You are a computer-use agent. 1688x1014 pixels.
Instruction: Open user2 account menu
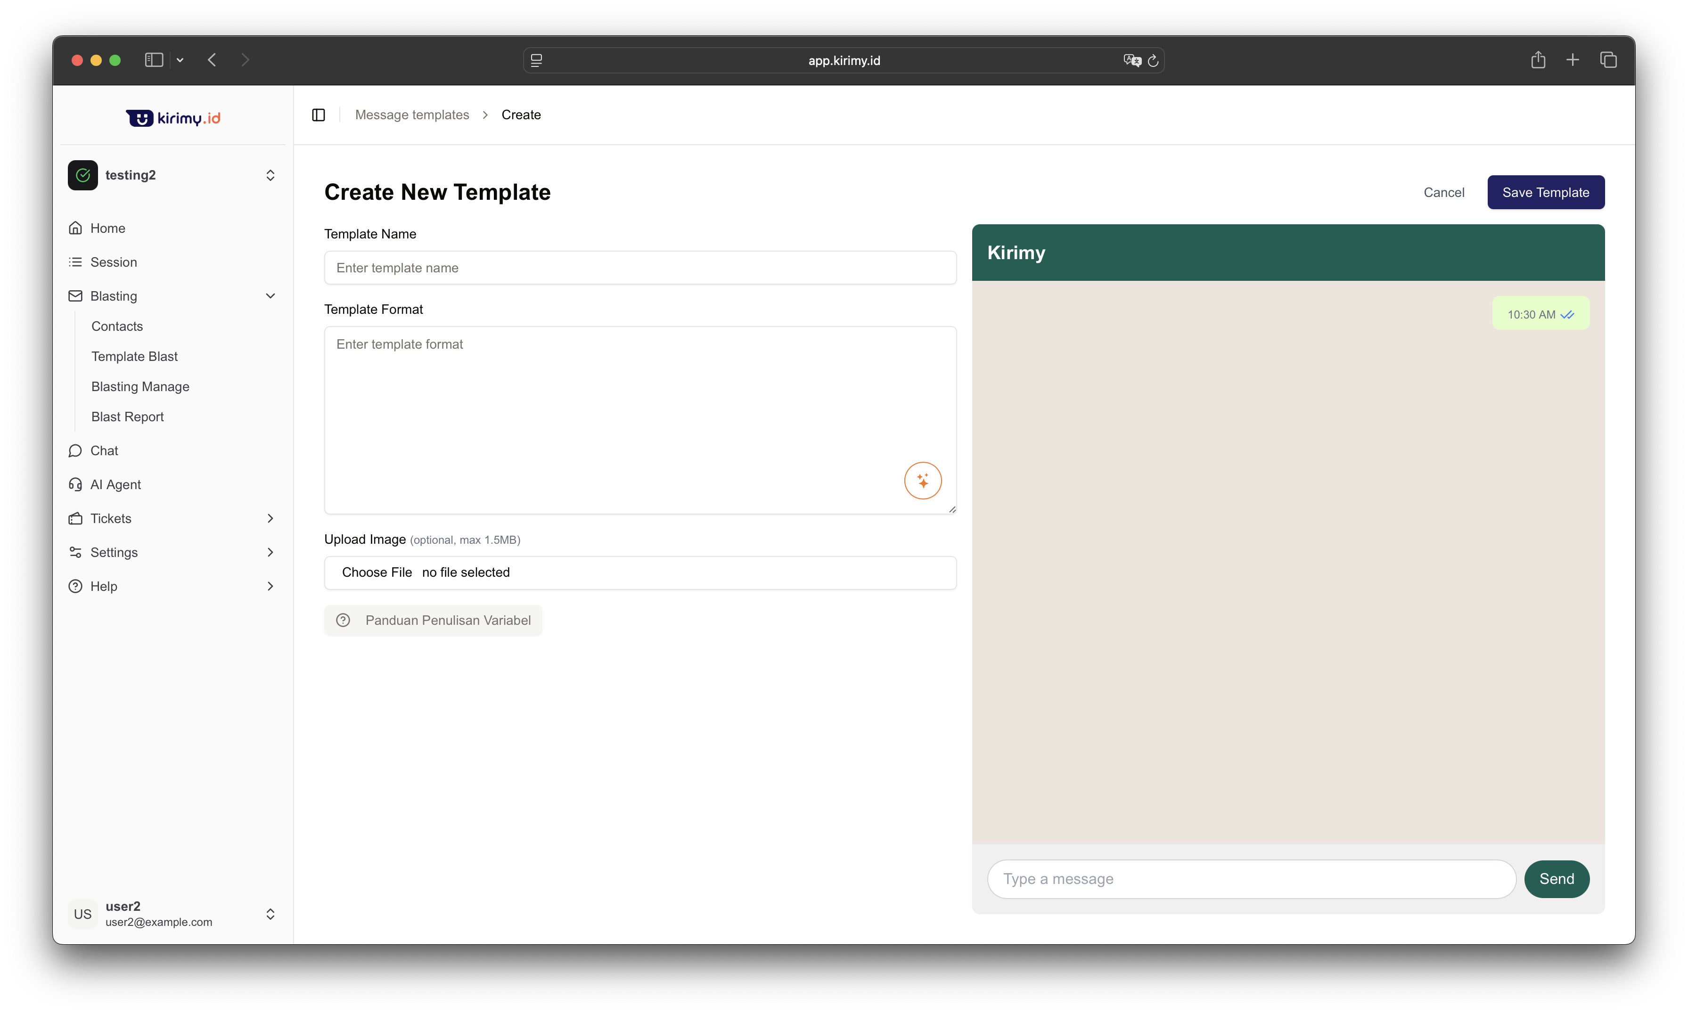(x=172, y=914)
